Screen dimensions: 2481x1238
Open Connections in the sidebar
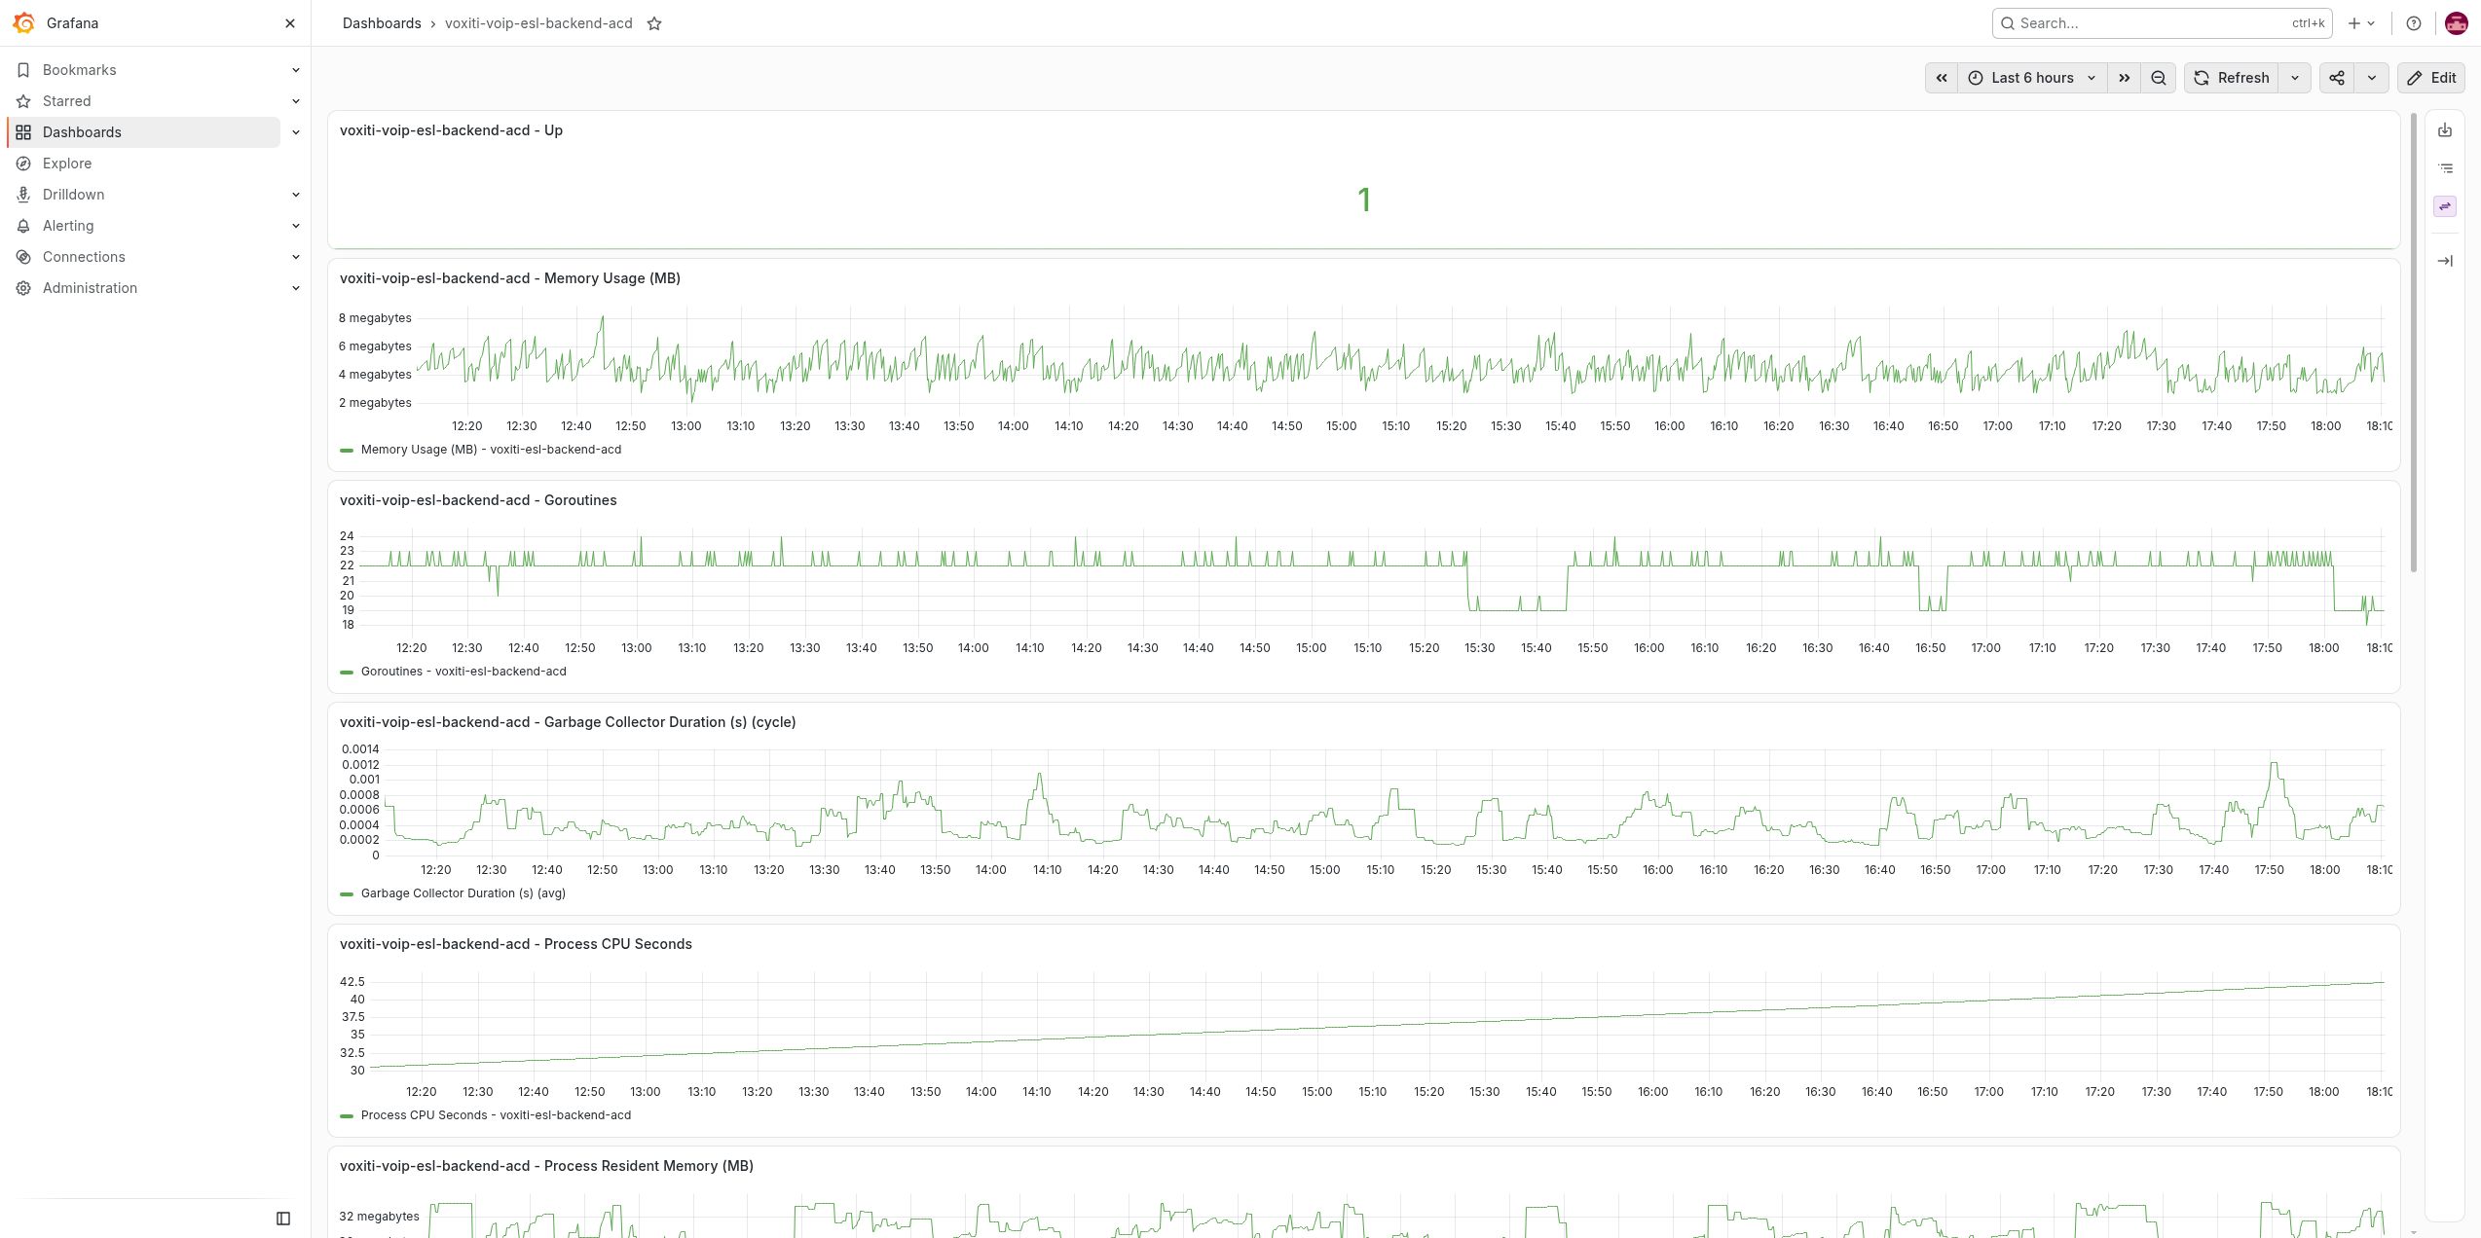coord(84,257)
